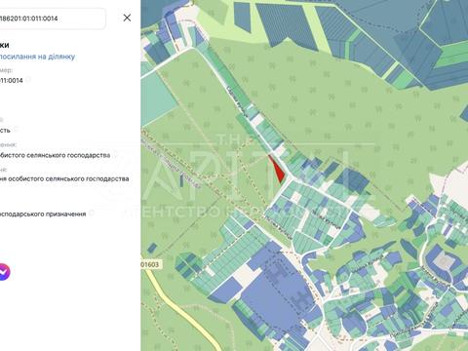This screenshot has height=351, width=468.
Task: Select text 'особистого селянського господарства' with 'ня' prefix
Action: pyautogui.click(x=64, y=178)
